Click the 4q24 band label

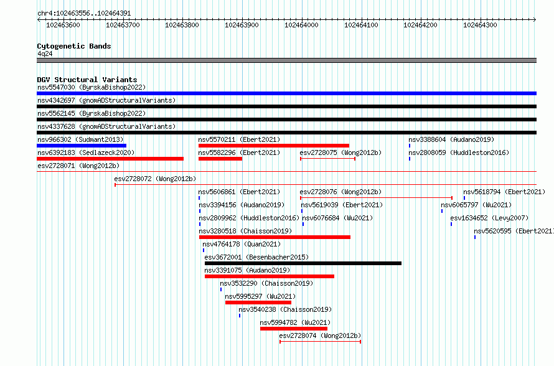[45, 54]
